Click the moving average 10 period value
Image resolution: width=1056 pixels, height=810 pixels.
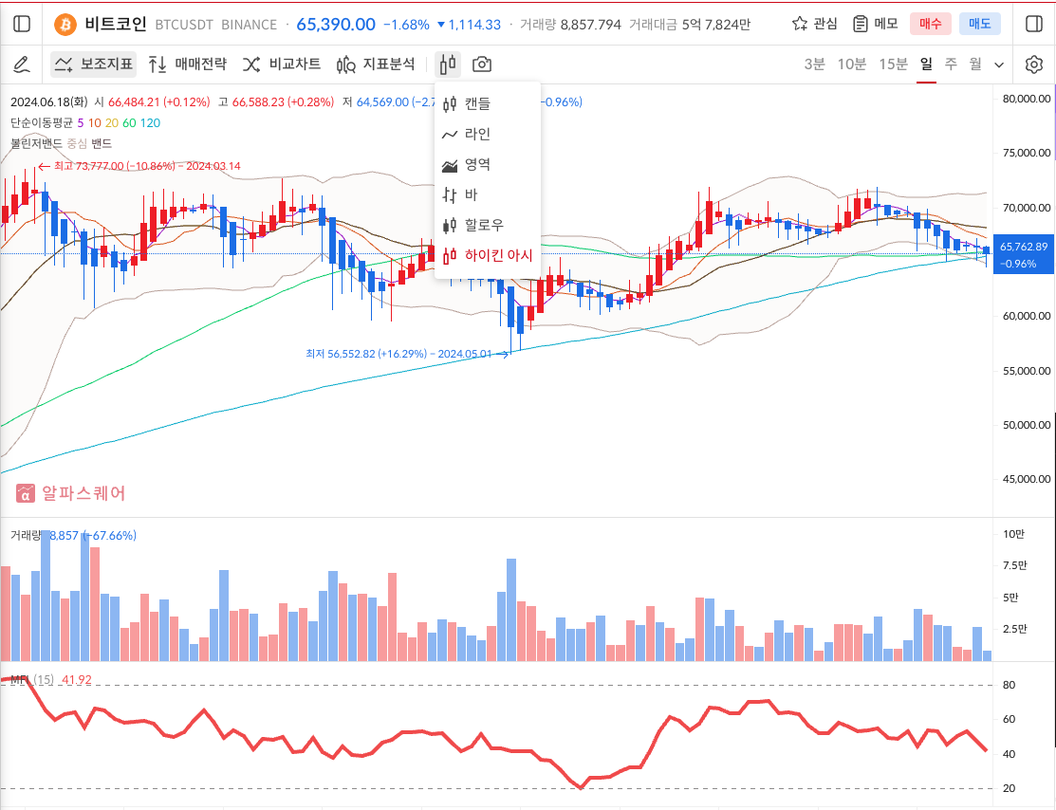click(x=94, y=122)
